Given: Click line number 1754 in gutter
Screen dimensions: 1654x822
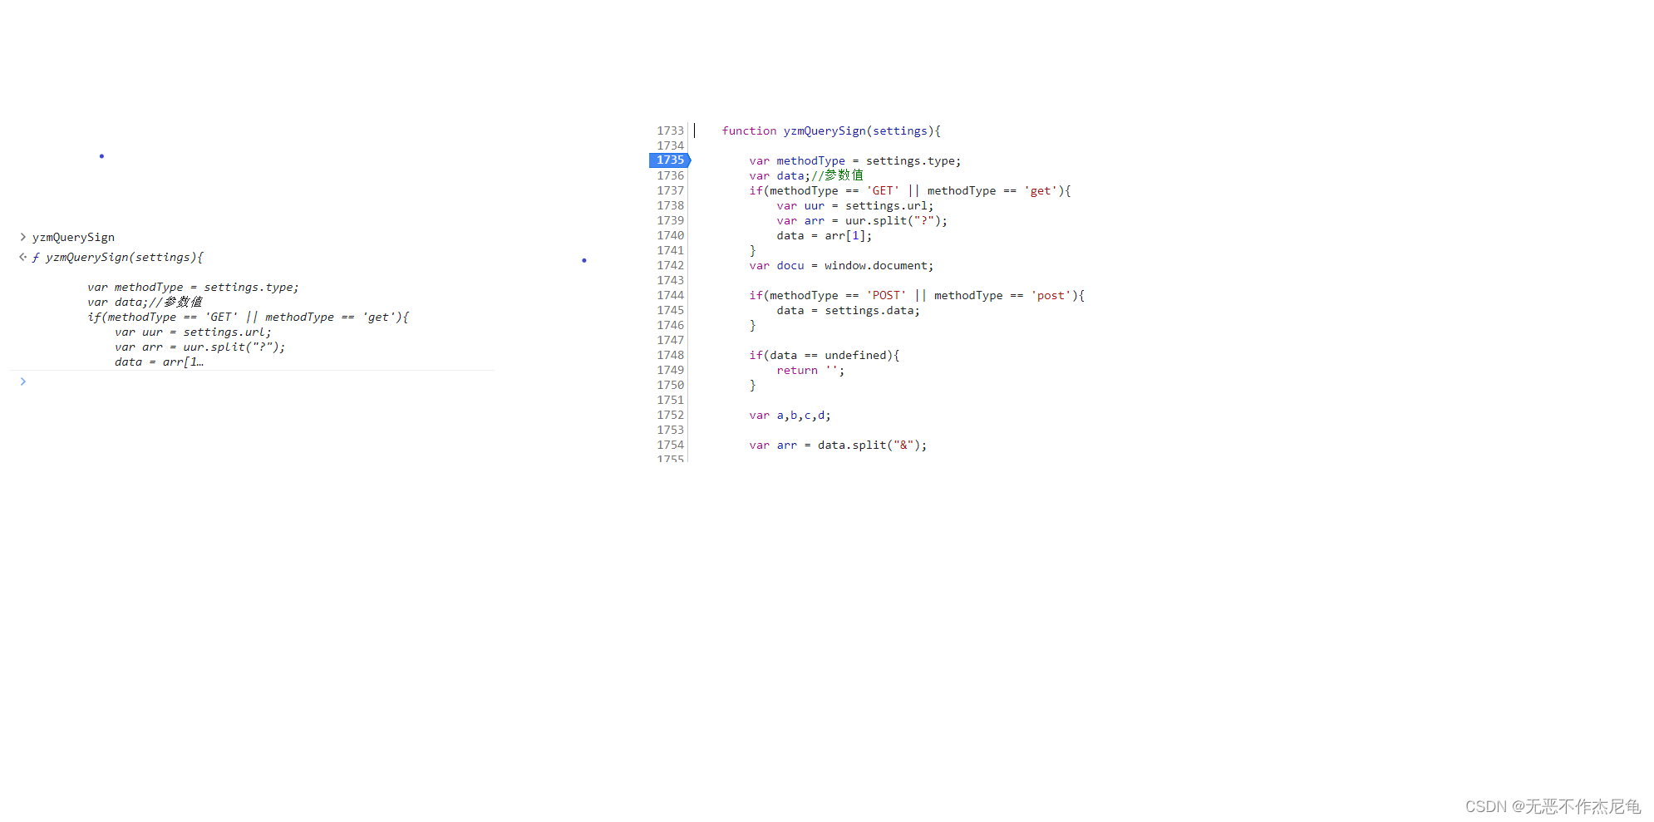Looking at the screenshot, I should pyautogui.click(x=670, y=445).
